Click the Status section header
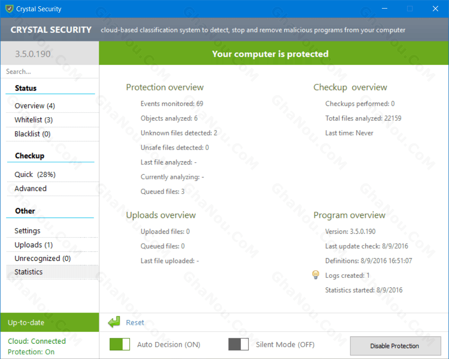Viewport: 449px width, 359px height. coord(26,88)
